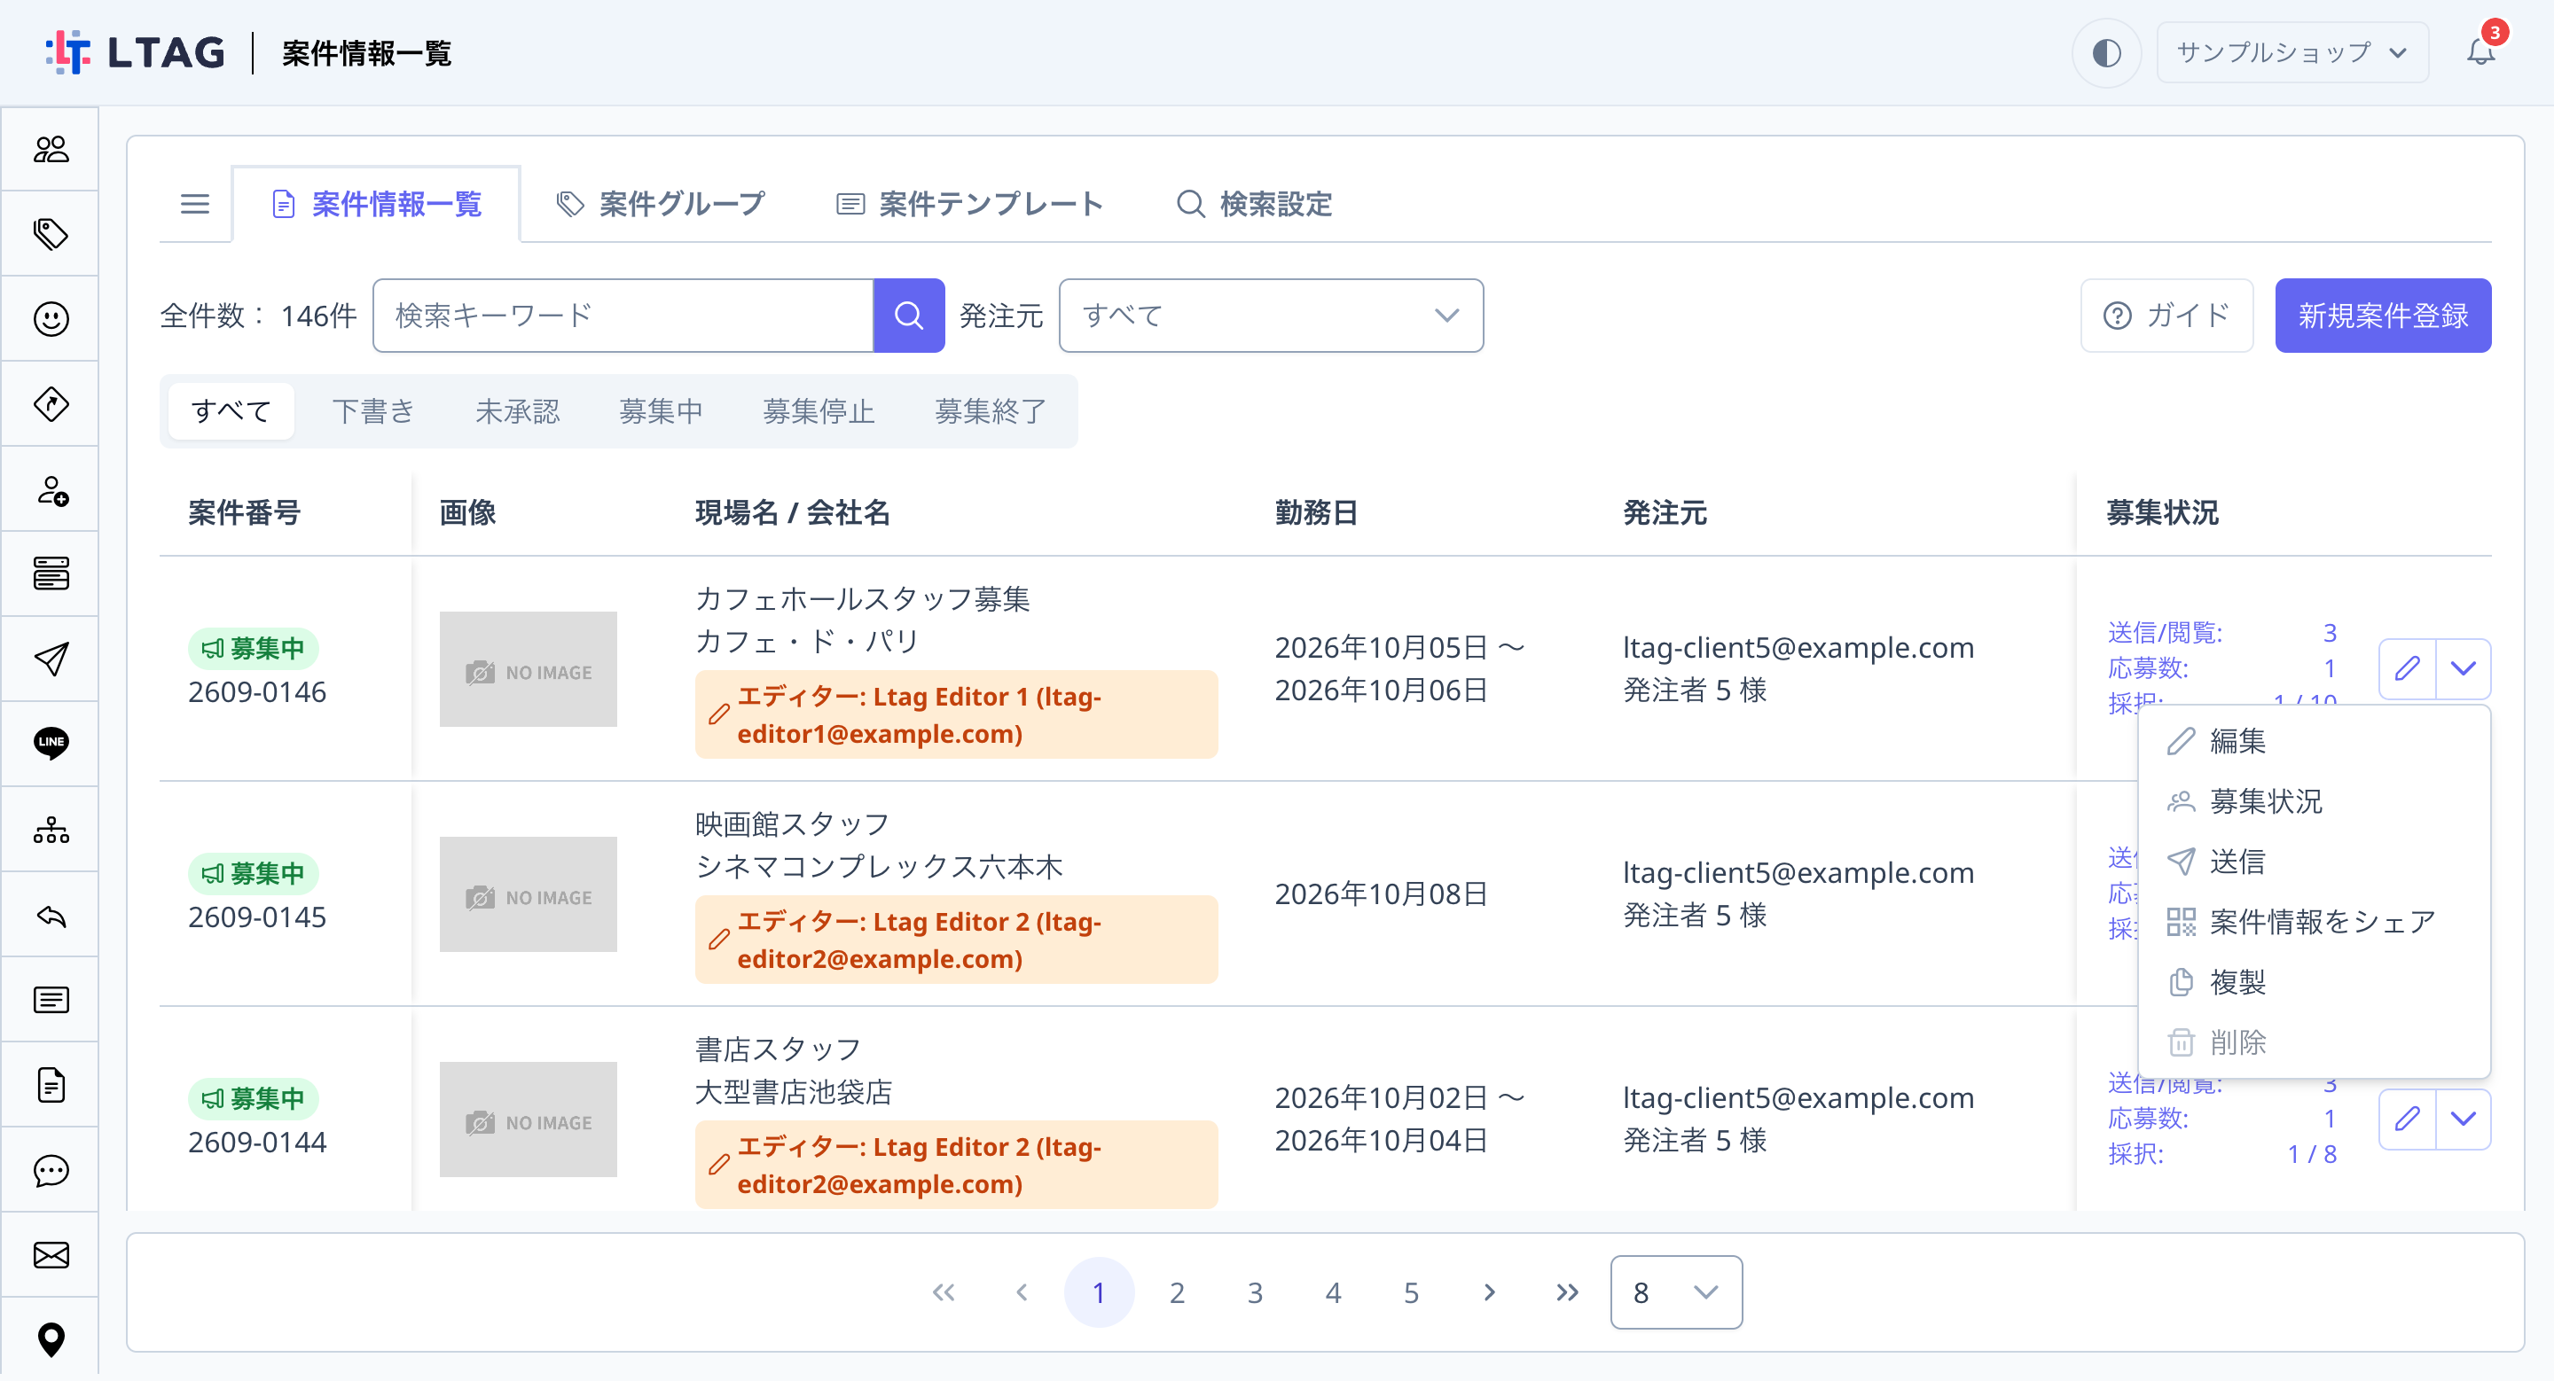Switch to 案件グループ tab
Viewport: 2554px width, 1381px height.
pos(661,204)
